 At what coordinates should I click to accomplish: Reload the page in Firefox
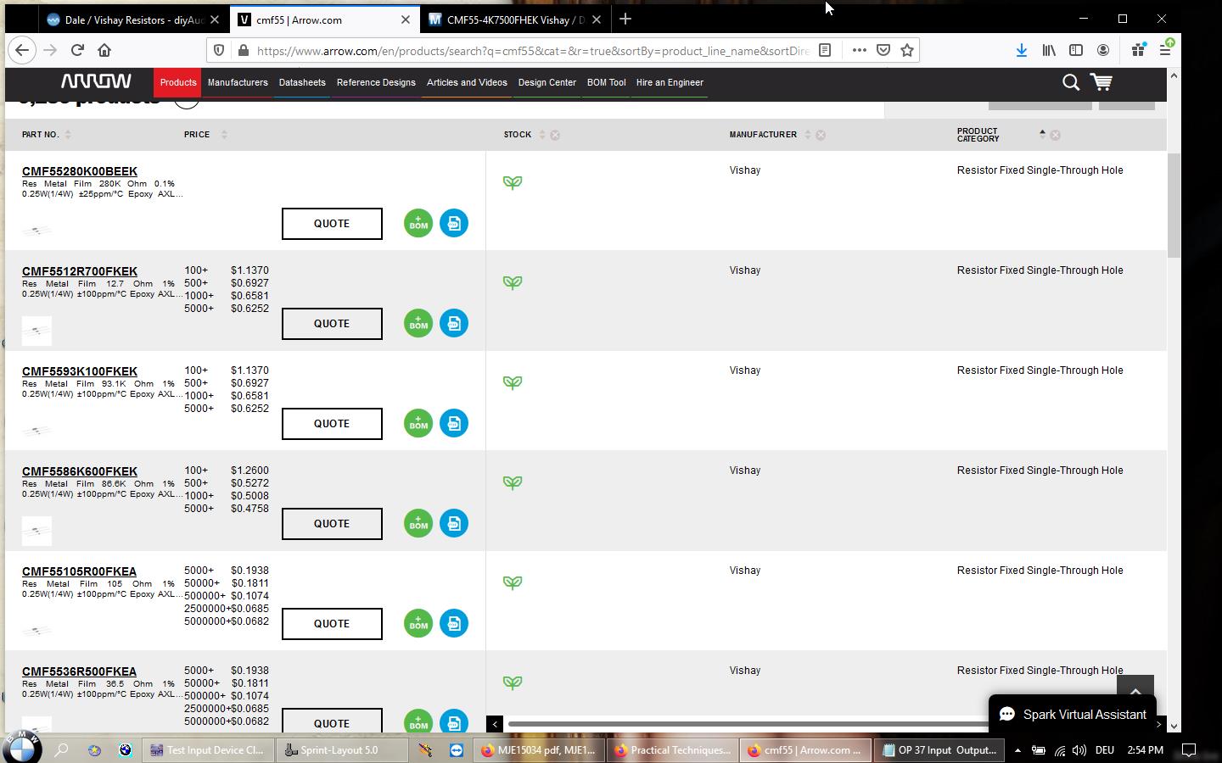pyautogui.click(x=77, y=50)
